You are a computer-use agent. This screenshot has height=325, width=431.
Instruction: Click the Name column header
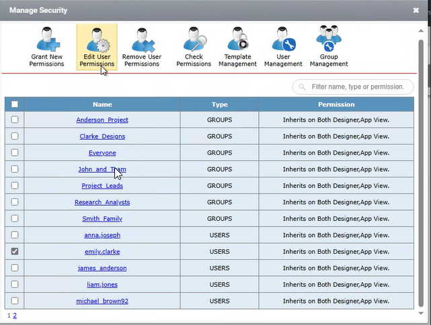click(102, 104)
